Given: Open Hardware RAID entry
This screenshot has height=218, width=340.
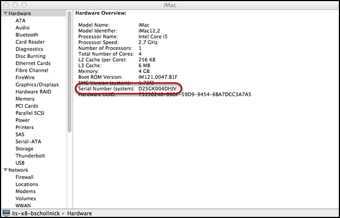Looking at the screenshot, I should [33, 92].
